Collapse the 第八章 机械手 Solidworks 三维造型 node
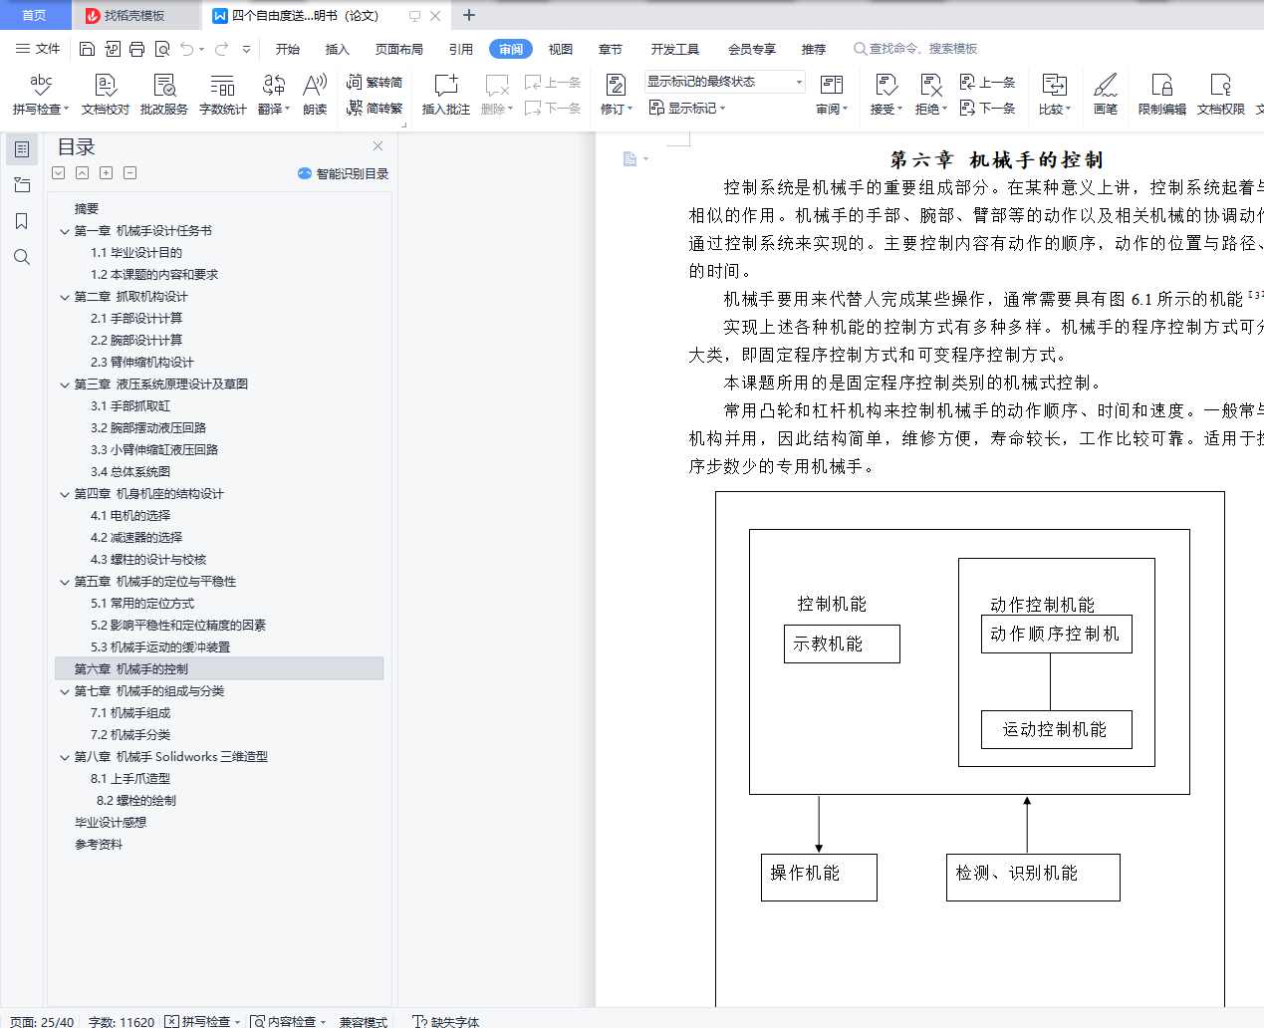Viewport: 1264px width, 1028px height. [x=65, y=757]
